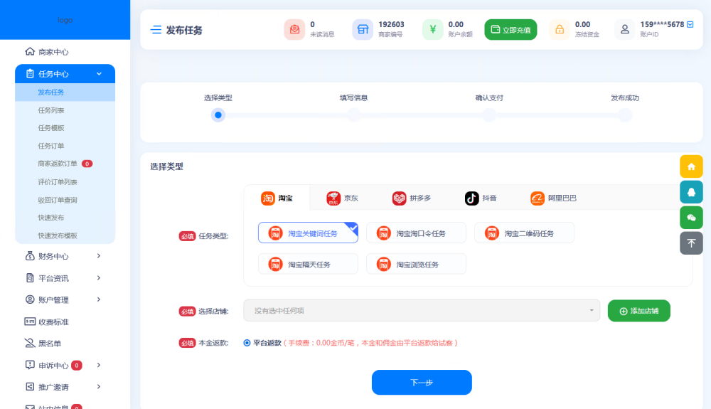Click the Pinduoduo heart logo icon
This screenshot has height=409, width=711.
click(399, 198)
